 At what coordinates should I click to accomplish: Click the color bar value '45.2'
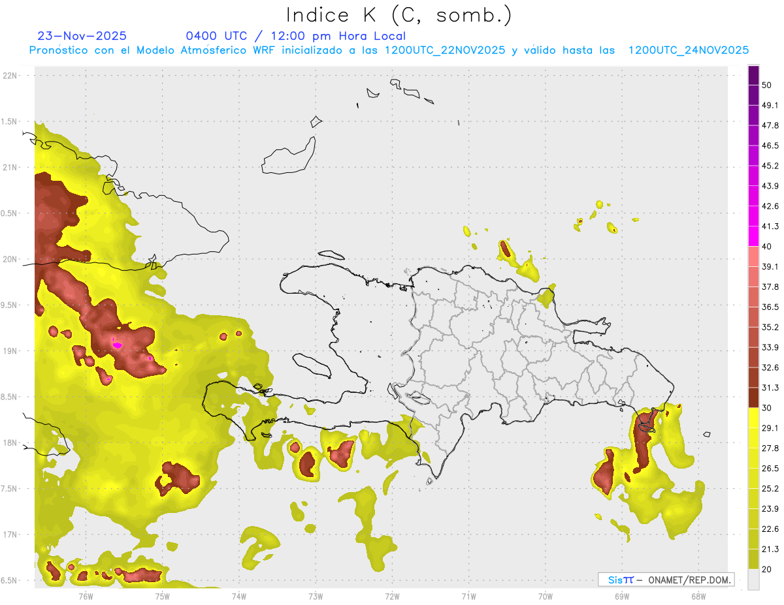point(770,166)
